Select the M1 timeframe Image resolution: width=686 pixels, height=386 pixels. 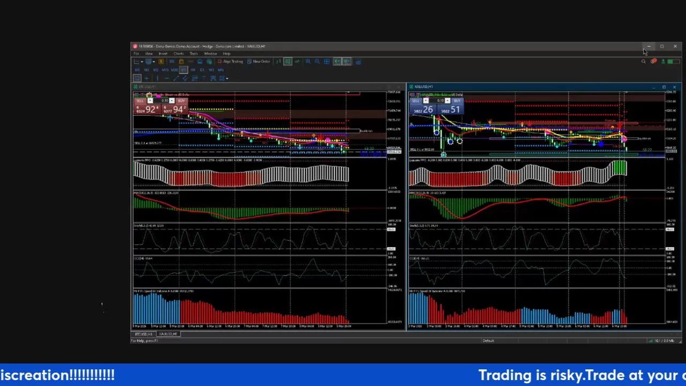click(137, 70)
